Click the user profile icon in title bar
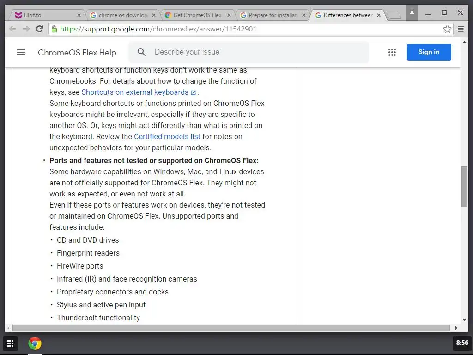473x355 pixels. pos(412,12)
